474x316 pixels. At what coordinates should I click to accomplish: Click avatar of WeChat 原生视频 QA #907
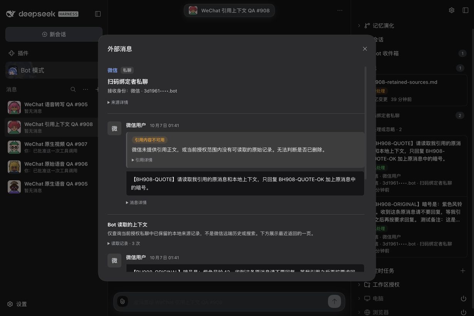[14, 147]
